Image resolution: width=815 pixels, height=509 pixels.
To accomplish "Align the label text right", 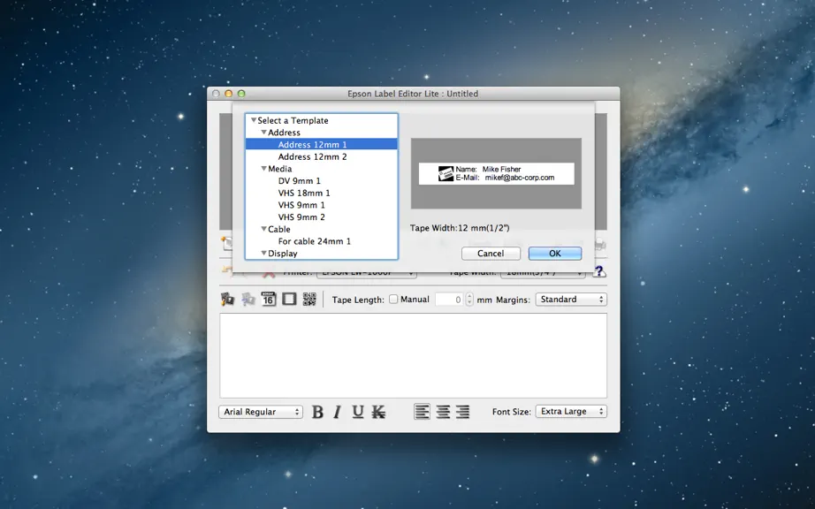I will pos(462,412).
